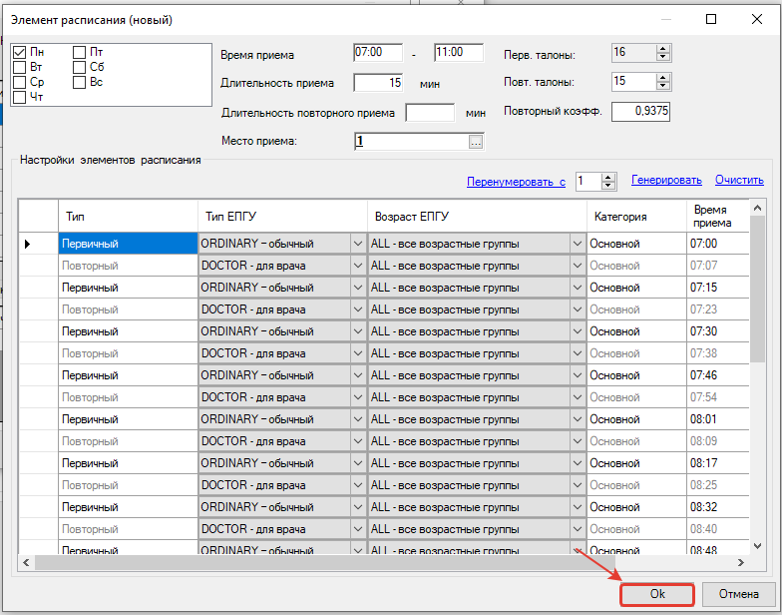The width and height of the screenshot is (782, 615).
Task: Maximize the Элемент расписания window
Action: point(711,20)
